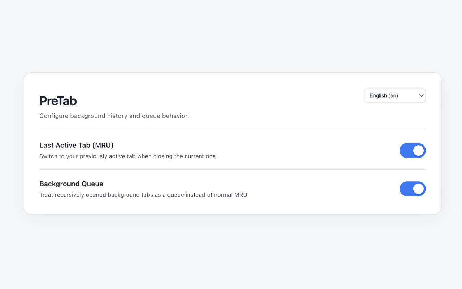
Task: Click the "Configure background history" subtitle
Action: [114, 116]
